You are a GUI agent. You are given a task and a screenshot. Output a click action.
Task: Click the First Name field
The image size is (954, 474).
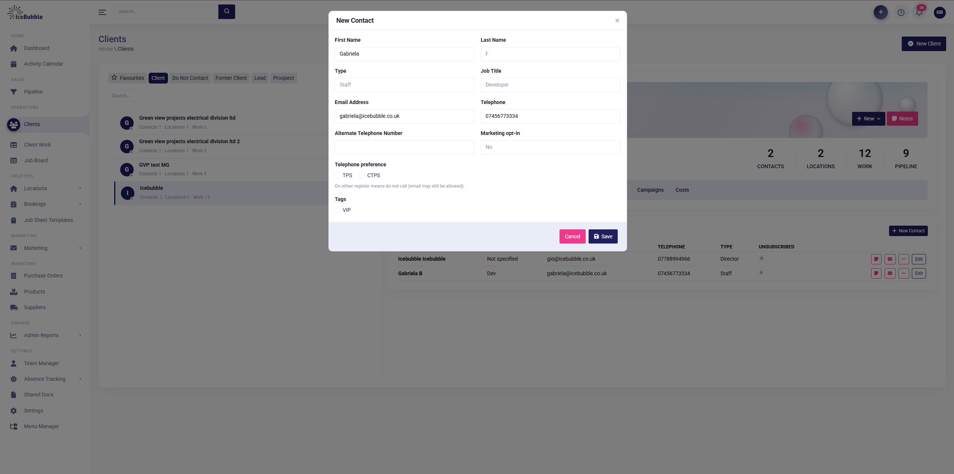(x=405, y=54)
